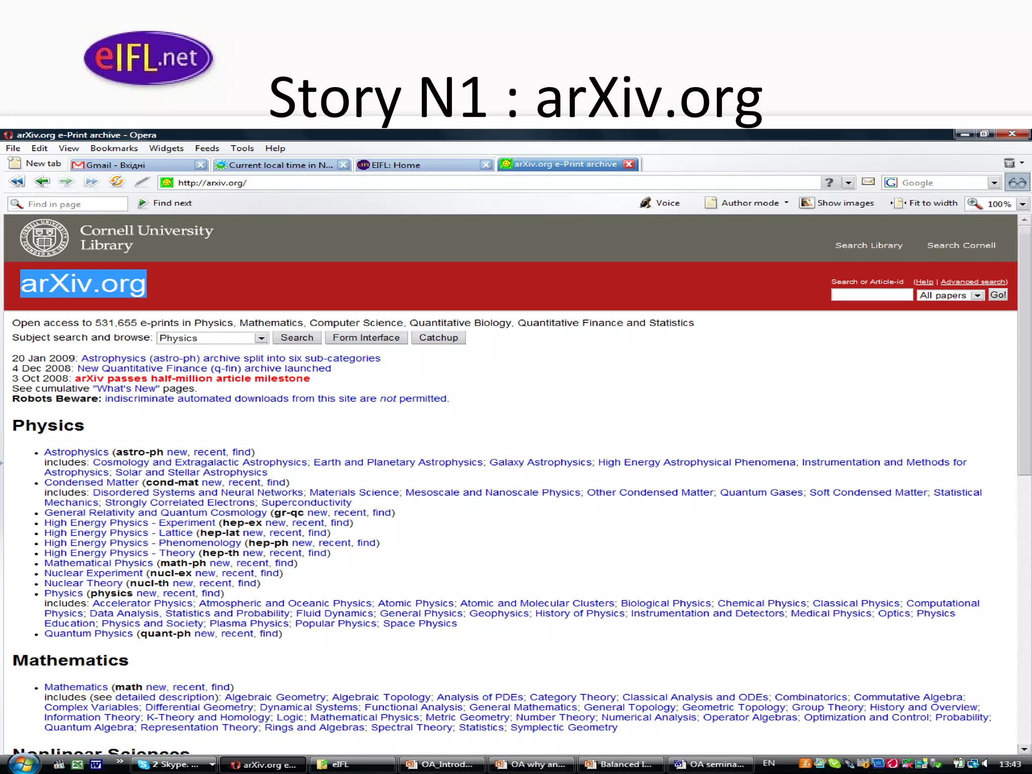Screen dimensions: 1032x774
Task: Click the Search Cornell link
Action: click(x=961, y=245)
